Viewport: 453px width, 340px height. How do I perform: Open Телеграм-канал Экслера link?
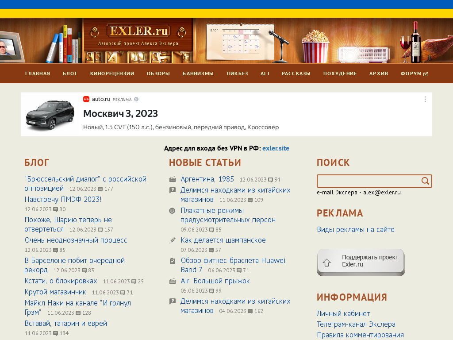[x=356, y=325]
